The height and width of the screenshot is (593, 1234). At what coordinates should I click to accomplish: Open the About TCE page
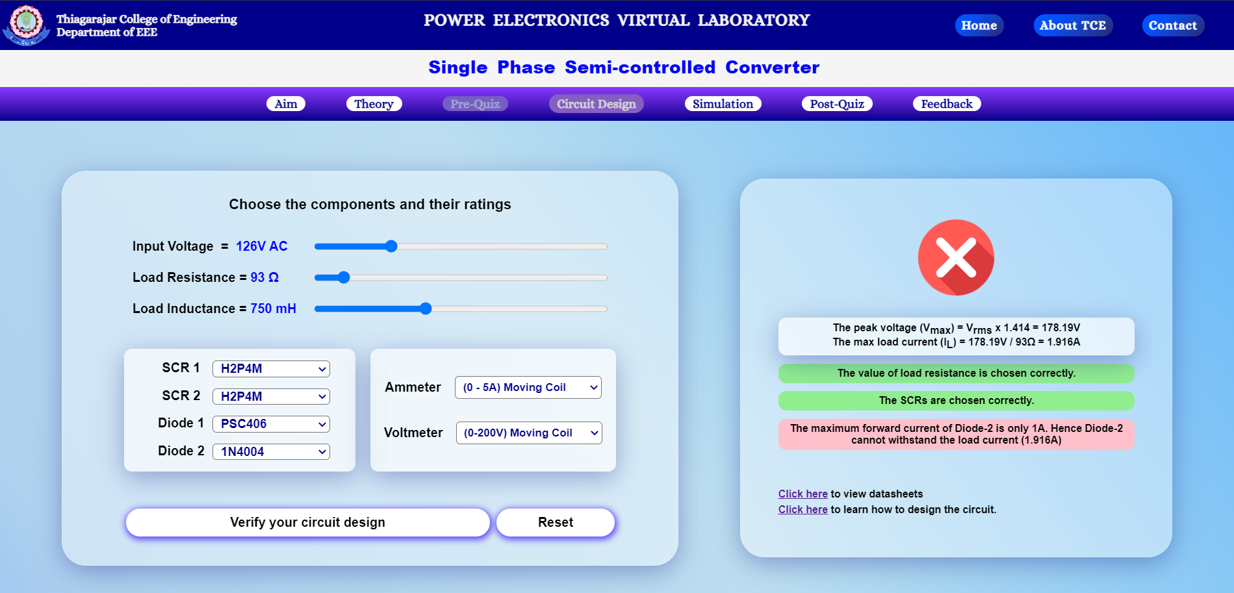pyautogui.click(x=1072, y=25)
